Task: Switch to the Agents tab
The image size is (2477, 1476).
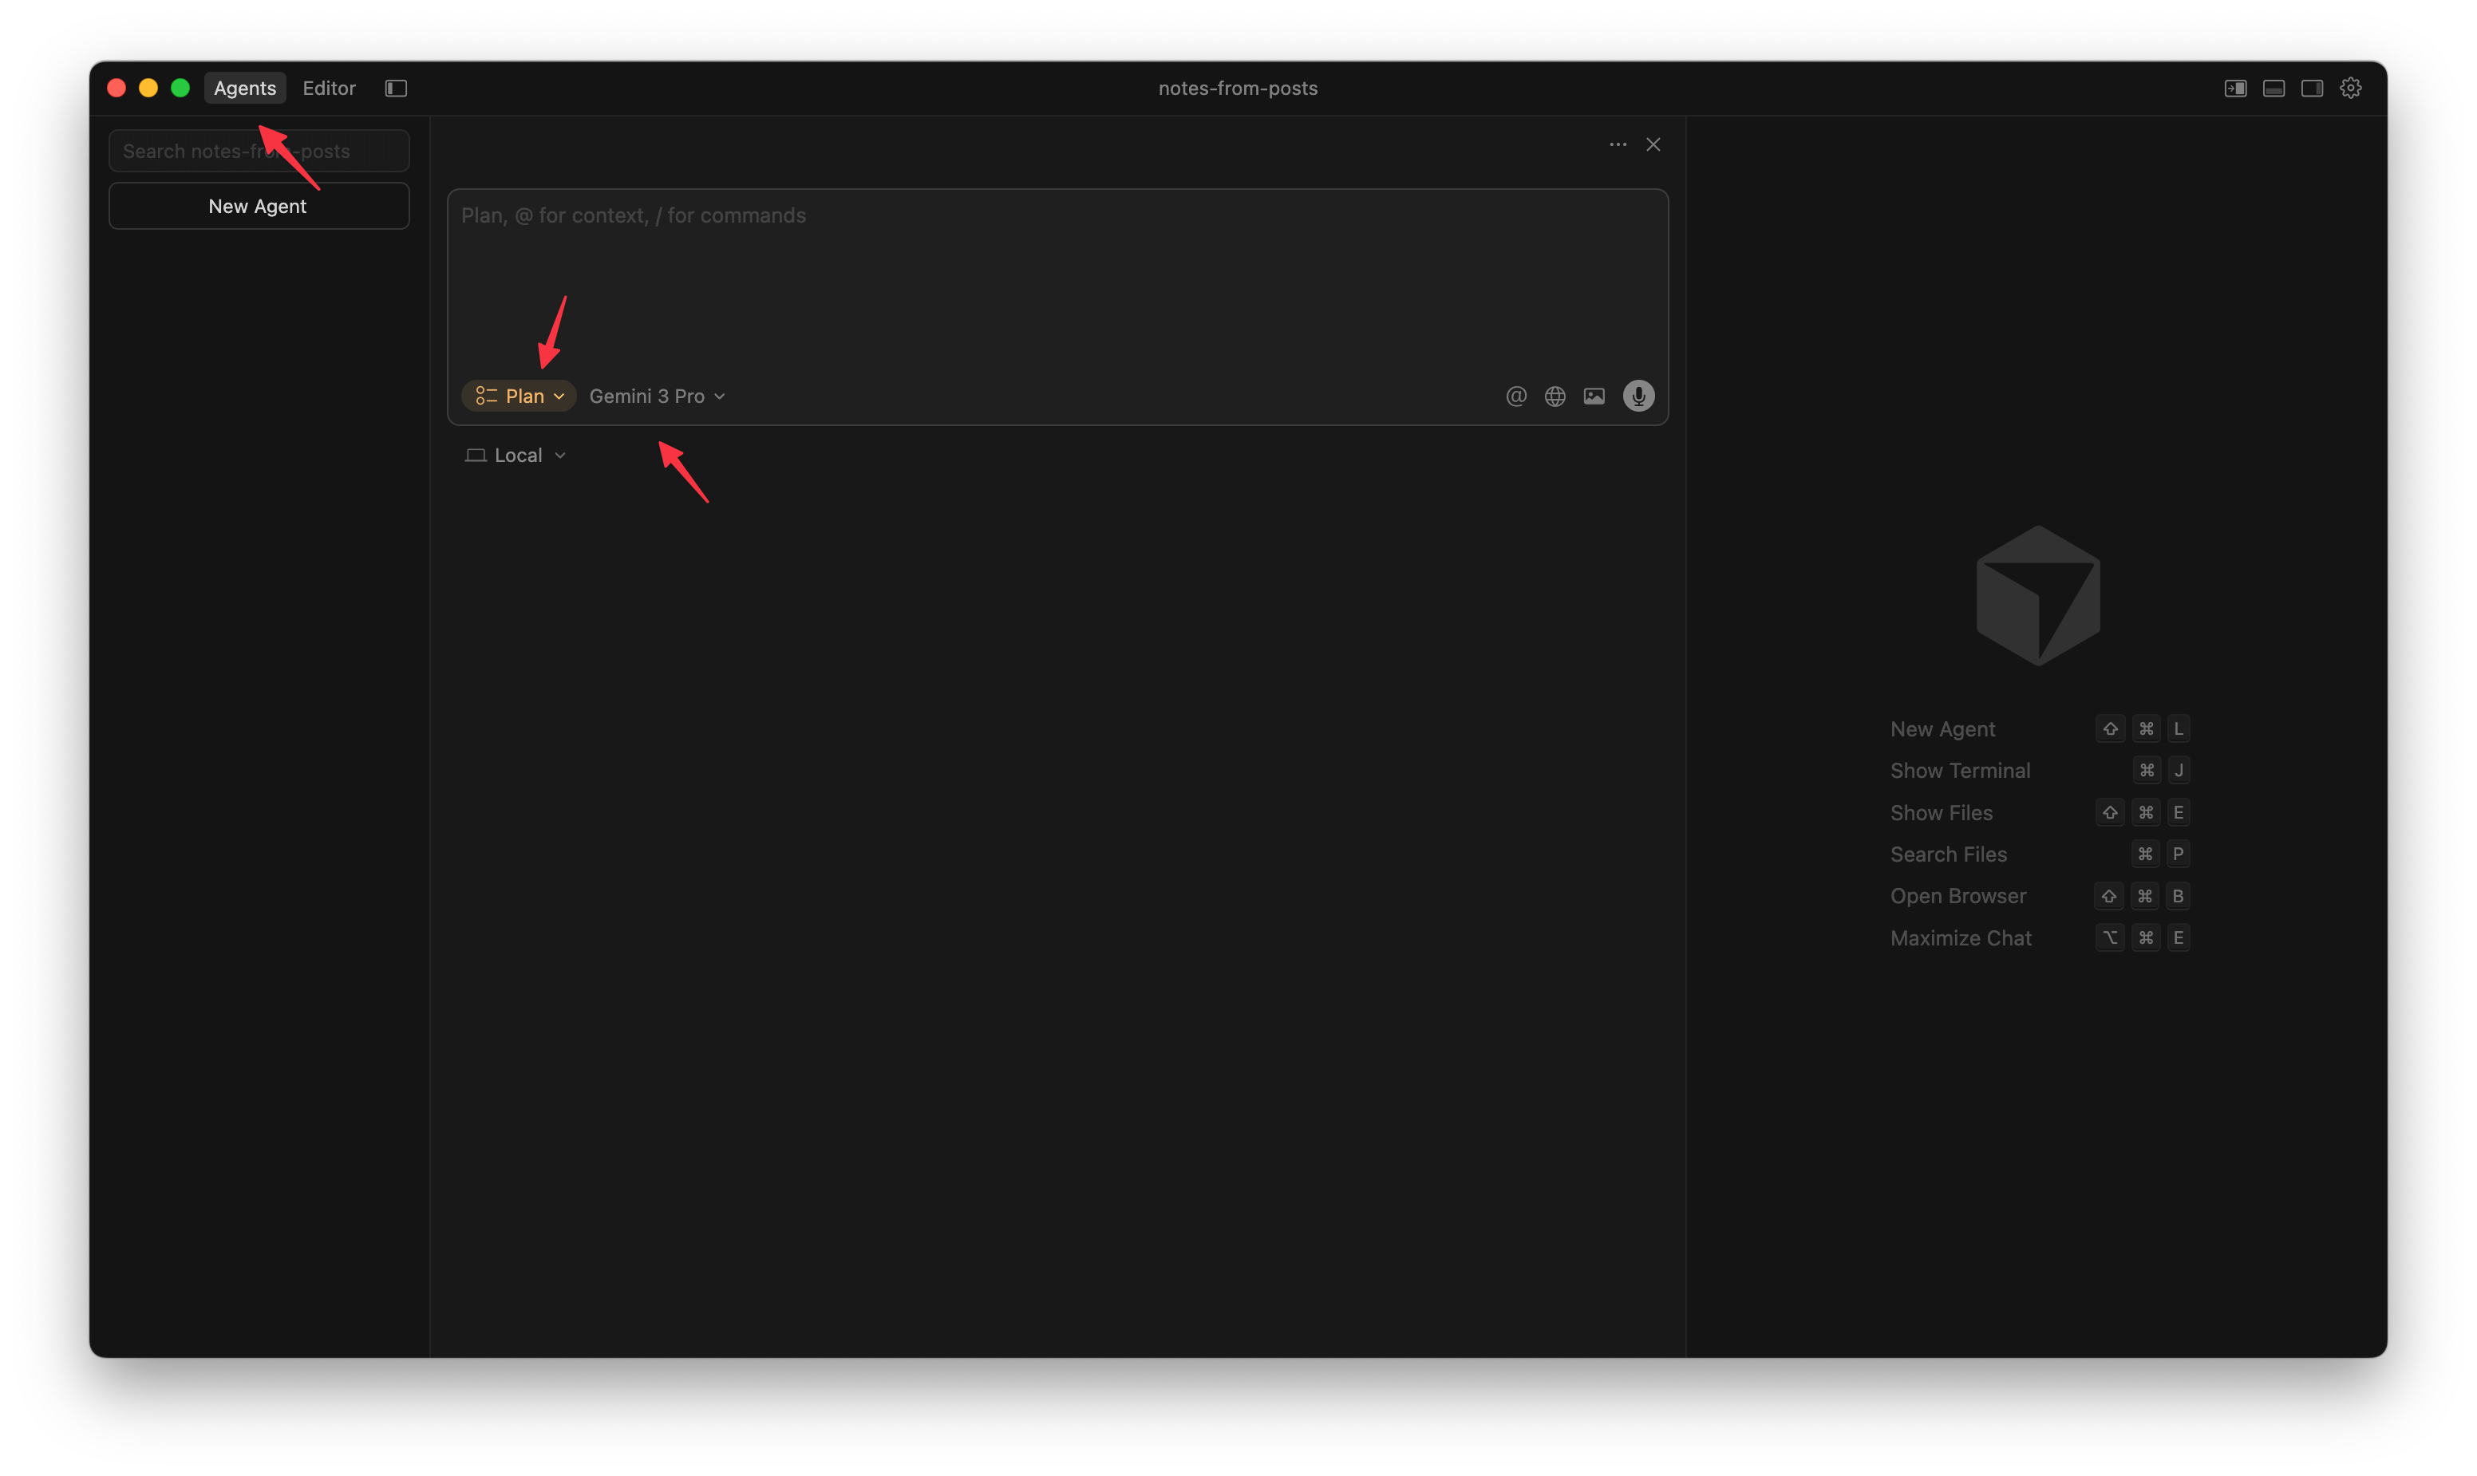Action: click(245, 88)
